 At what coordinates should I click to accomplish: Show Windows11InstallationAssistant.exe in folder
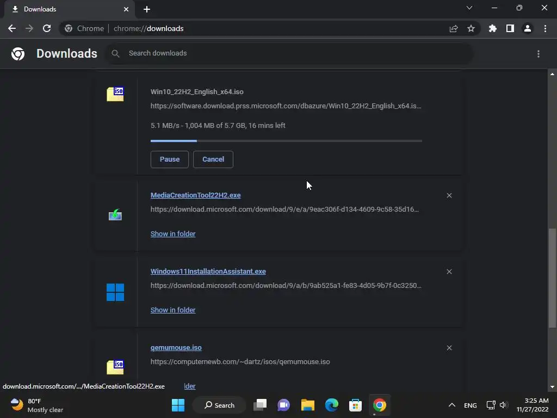click(173, 310)
